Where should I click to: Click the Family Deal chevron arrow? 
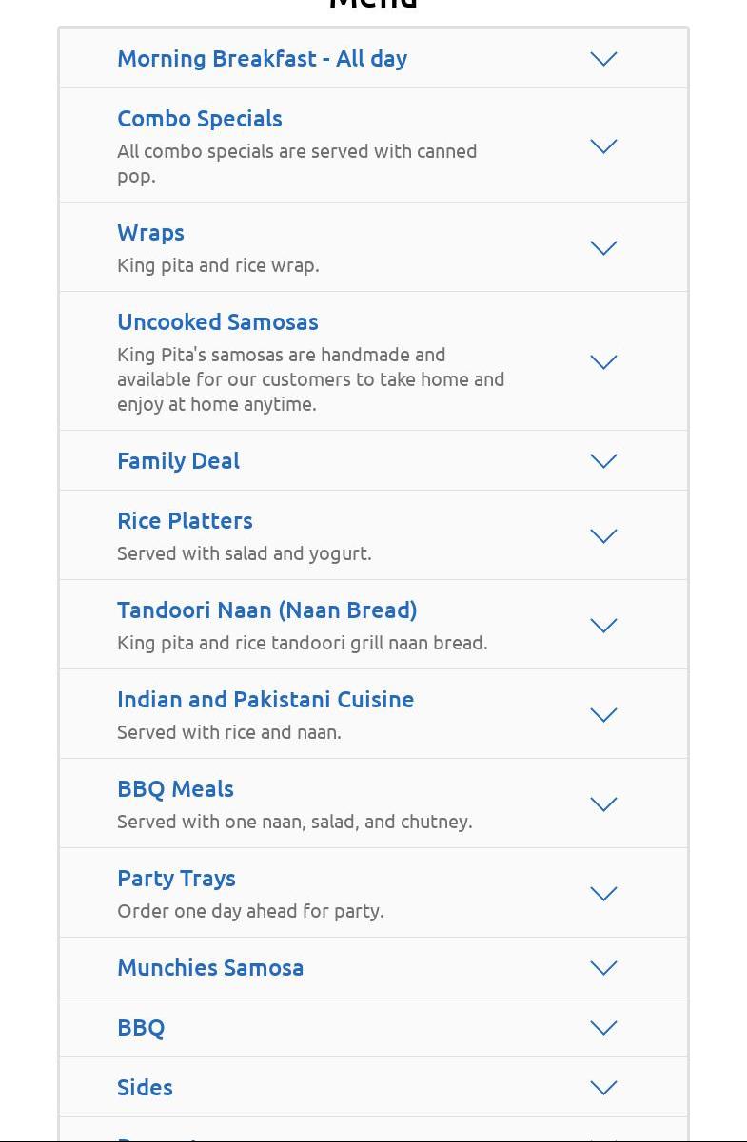[x=603, y=461]
